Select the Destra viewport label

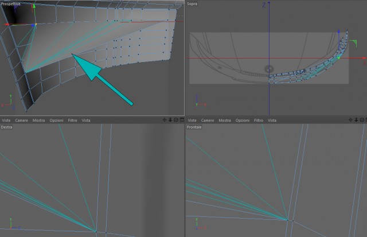[x=6, y=127]
